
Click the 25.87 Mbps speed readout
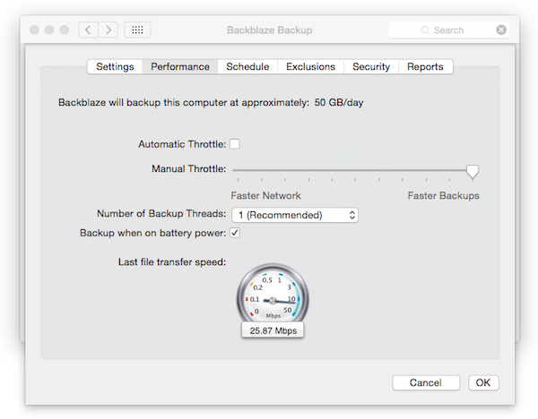(273, 330)
